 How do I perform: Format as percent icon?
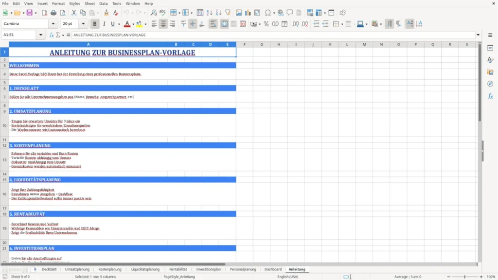[x=266, y=24]
